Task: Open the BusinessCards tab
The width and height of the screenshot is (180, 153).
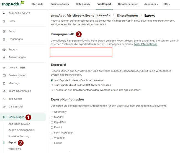Action: click(x=60, y=4)
